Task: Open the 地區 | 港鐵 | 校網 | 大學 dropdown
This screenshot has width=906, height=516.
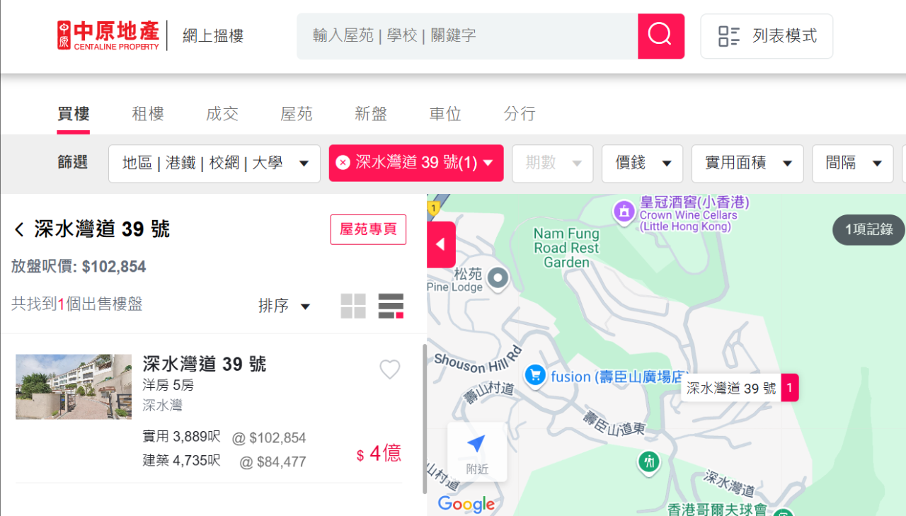Action: click(x=214, y=164)
